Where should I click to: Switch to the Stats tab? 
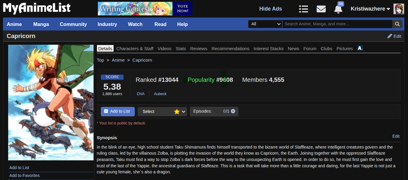[181, 48]
